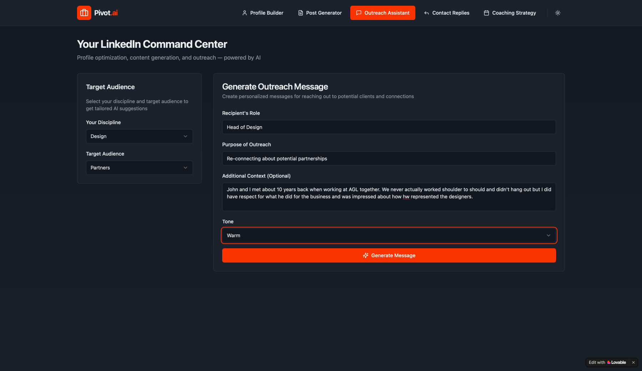
Task: Click the misspelled word "hw" in context
Action: pos(406,197)
